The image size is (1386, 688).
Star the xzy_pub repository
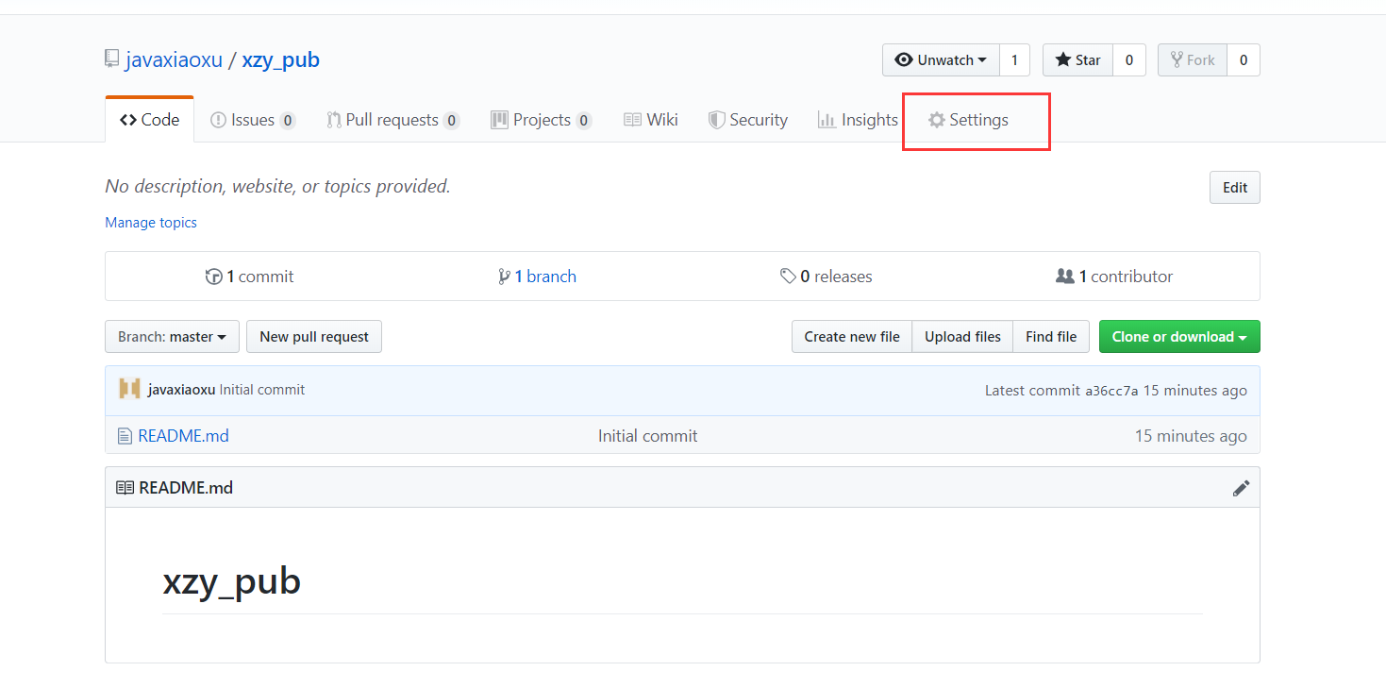click(1077, 59)
